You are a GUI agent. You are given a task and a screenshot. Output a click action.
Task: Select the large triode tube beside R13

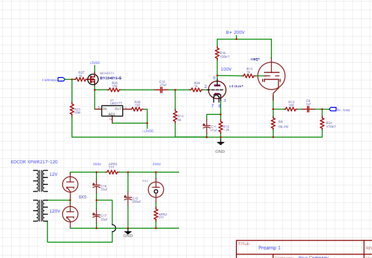[271, 76]
